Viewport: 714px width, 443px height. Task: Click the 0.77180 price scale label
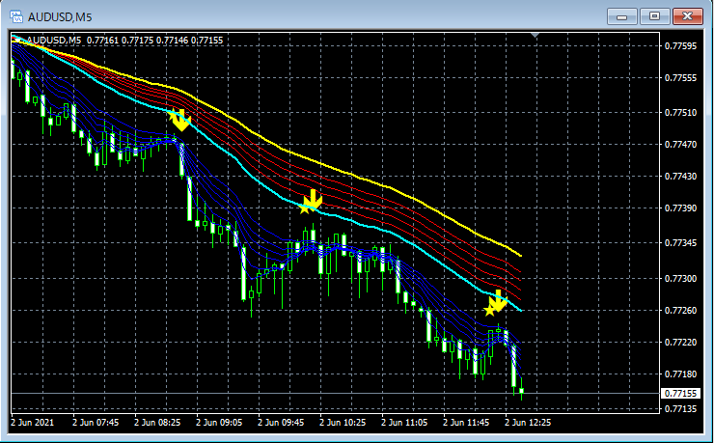click(x=680, y=374)
